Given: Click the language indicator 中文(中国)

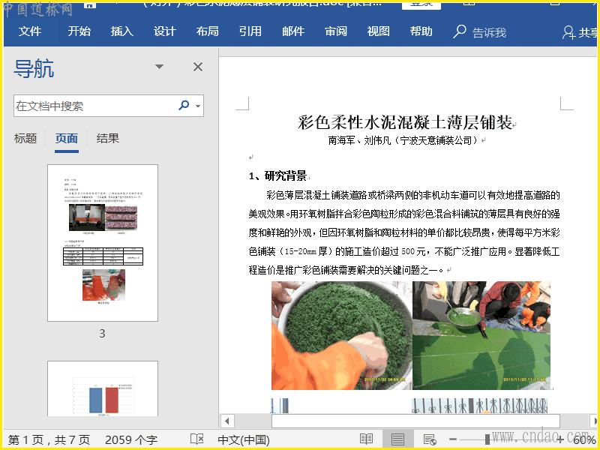Looking at the screenshot, I should coord(244,439).
